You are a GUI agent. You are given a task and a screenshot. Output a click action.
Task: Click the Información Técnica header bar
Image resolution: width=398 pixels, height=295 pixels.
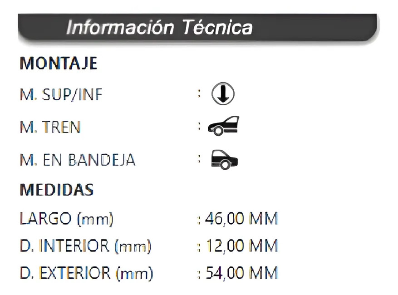pos(198,27)
